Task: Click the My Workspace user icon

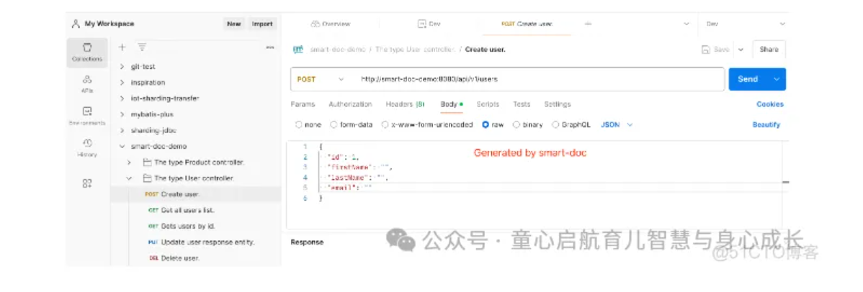Action: click(x=76, y=24)
